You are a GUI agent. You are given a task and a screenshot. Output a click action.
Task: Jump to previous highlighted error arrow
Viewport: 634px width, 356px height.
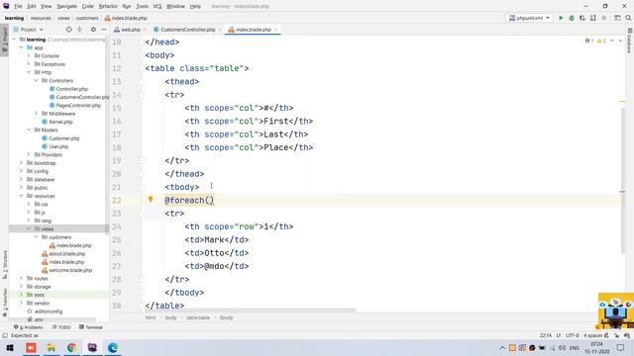click(x=612, y=41)
